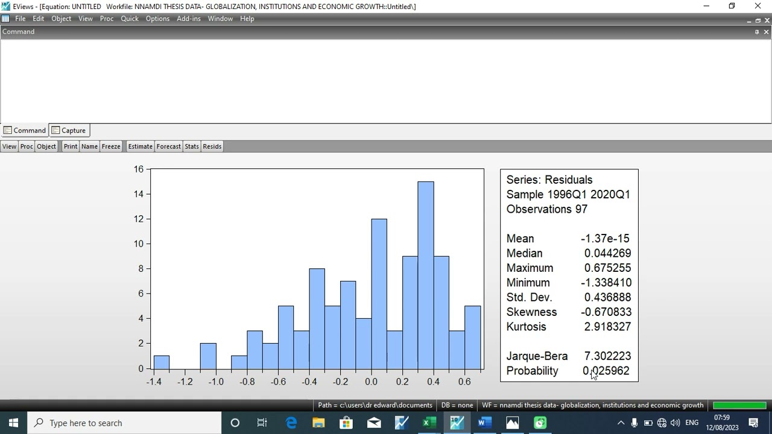Open the View menu in menu bar
The height and width of the screenshot is (434, 772).
tap(85, 19)
